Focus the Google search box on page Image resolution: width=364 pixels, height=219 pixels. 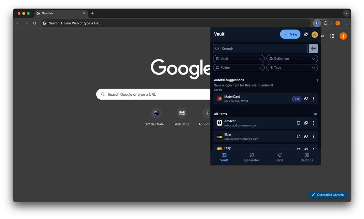153,94
